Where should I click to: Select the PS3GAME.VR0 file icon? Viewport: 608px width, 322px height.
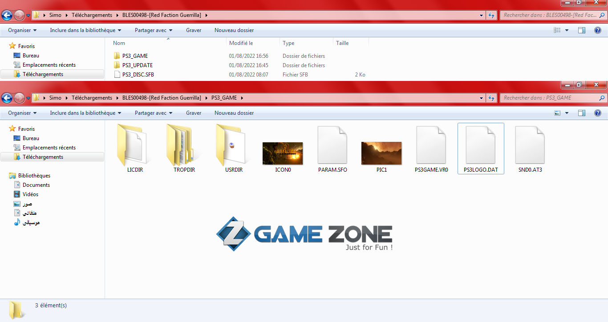click(x=431, y=145)
